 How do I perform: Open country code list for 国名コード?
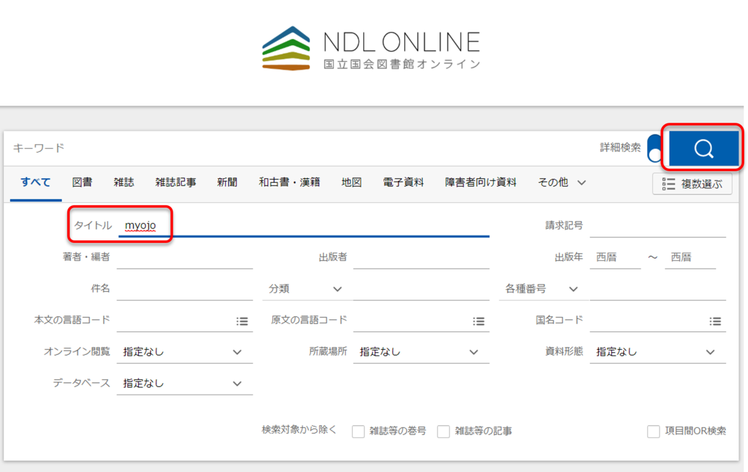(715, 321)
